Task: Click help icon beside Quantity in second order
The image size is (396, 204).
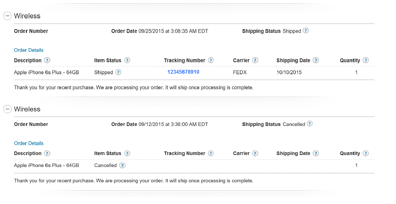Action: point(366,153)
